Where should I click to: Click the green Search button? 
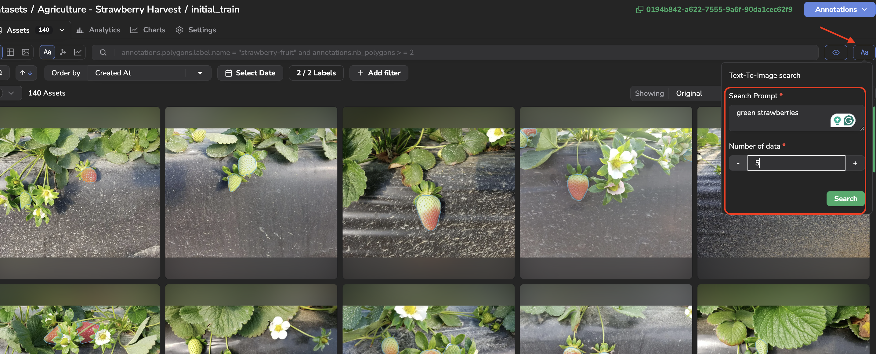pyautogui.click(x=845, y=199)
